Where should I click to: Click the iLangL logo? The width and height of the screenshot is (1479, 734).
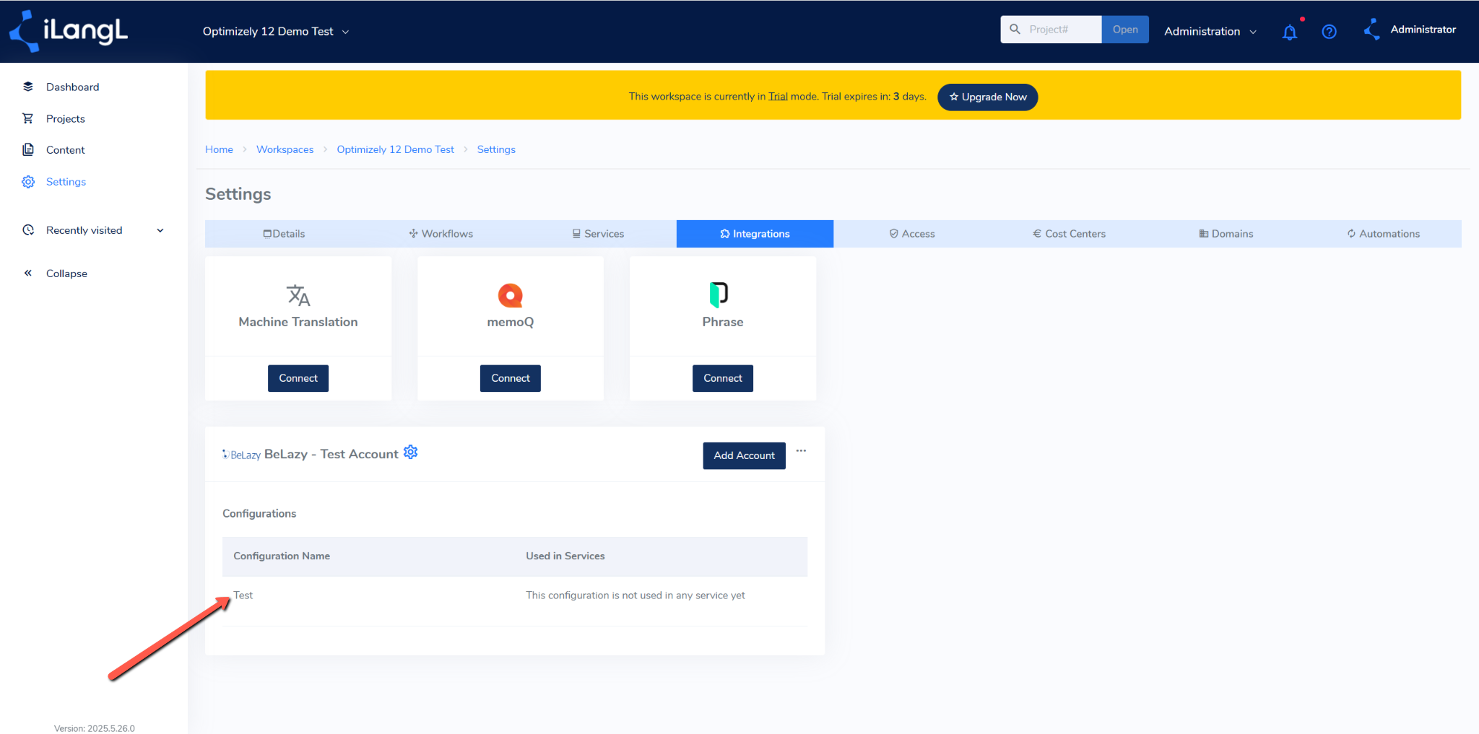pos(69,31)
